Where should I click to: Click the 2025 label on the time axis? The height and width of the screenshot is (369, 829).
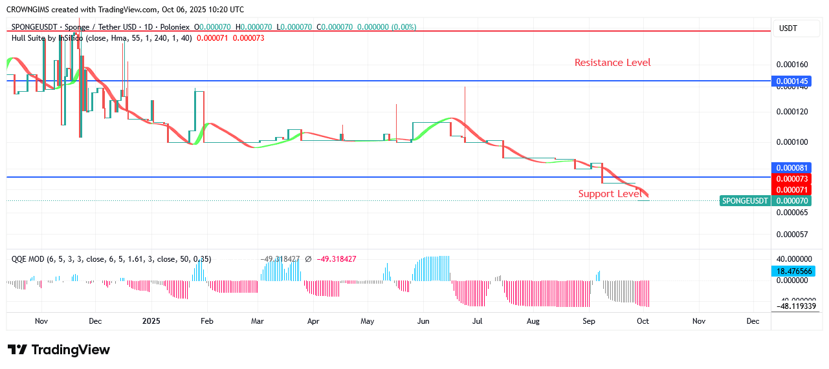pyautogui.click(x=151, y=321)
